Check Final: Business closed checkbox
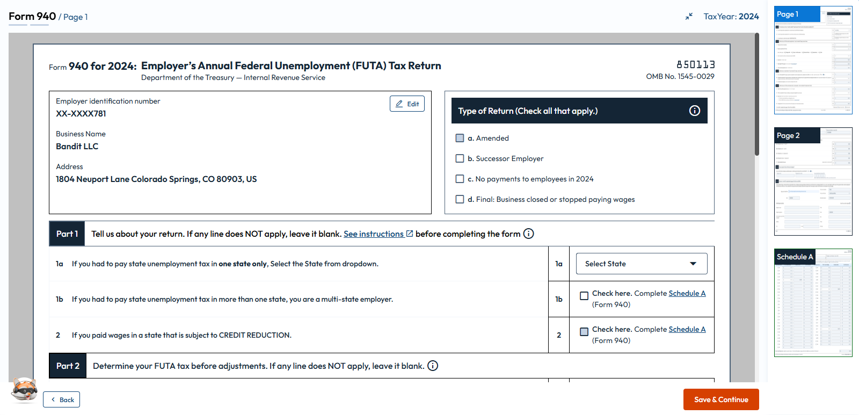Screen dimensions: 859x415 click(x=460, y=199)
